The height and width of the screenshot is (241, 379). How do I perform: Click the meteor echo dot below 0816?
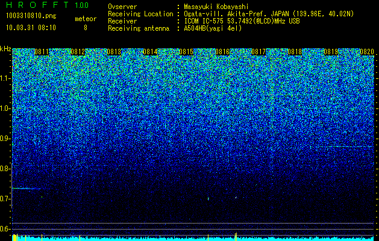point(236,198)
